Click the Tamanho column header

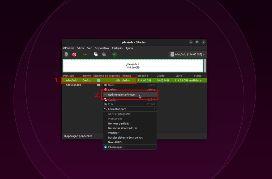[142, 76]
